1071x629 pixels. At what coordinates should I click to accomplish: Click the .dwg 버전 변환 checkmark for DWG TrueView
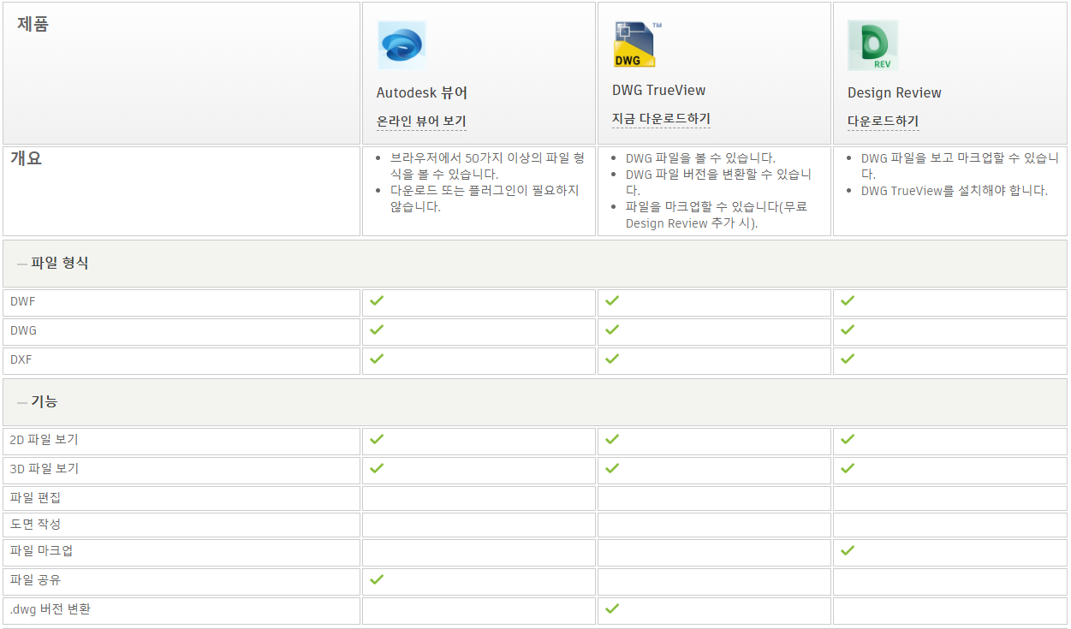coord(611,608)
